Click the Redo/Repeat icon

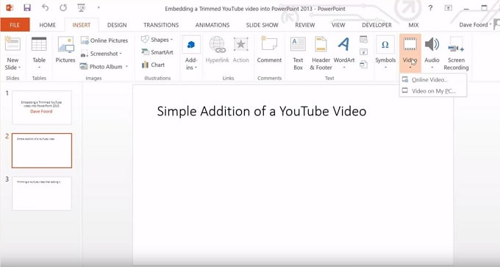(x=63, y=7)
